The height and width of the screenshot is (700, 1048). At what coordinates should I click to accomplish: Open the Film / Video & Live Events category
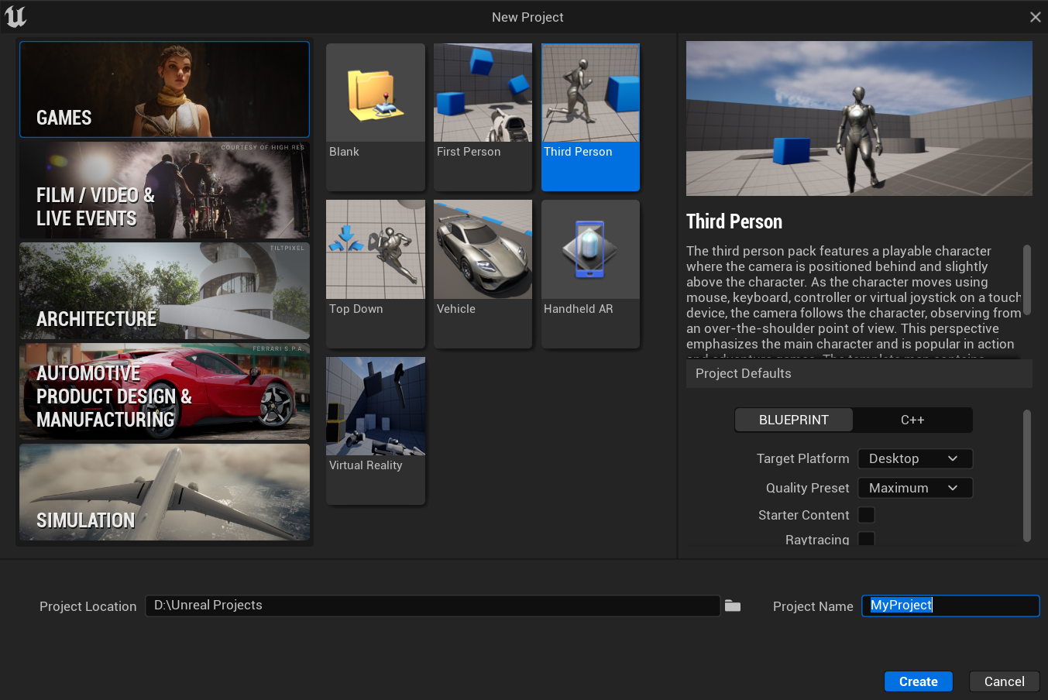tap(164, 190)
